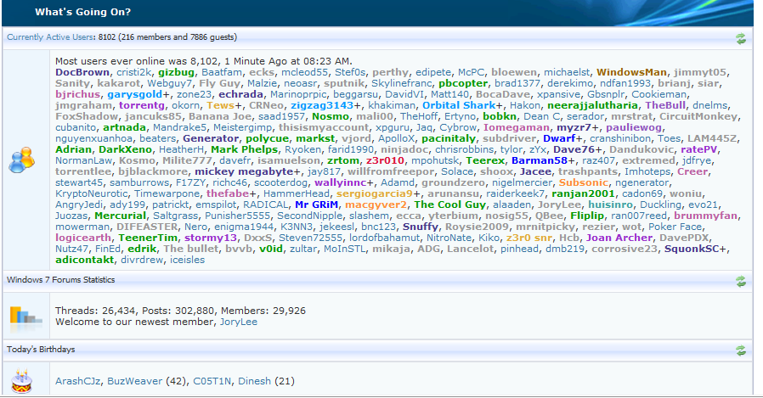Open birthday user ArashCJz
763x398 pixels.
(x=78, y=381)
